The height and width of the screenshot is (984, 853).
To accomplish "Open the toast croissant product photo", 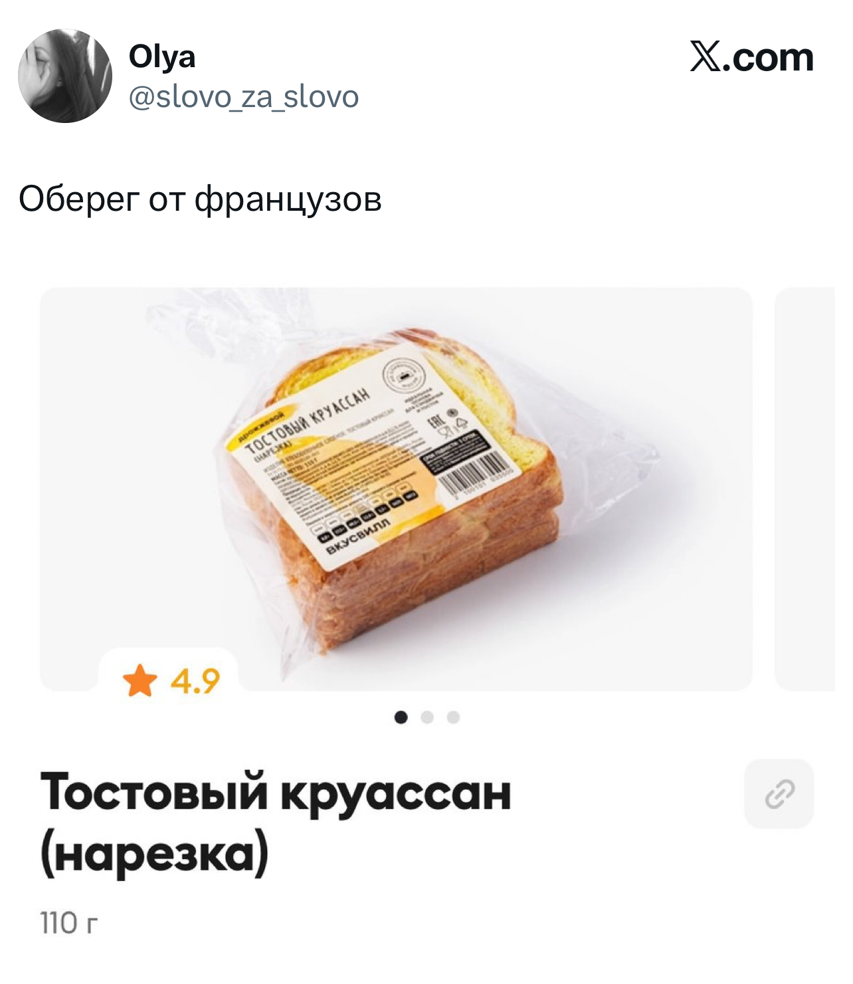I will (x=396, y=489).
